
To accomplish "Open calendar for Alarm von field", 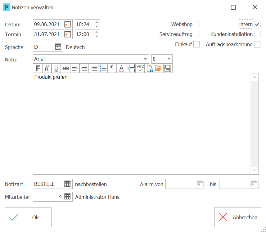I will pyautogui.click(x=200, y=184).
